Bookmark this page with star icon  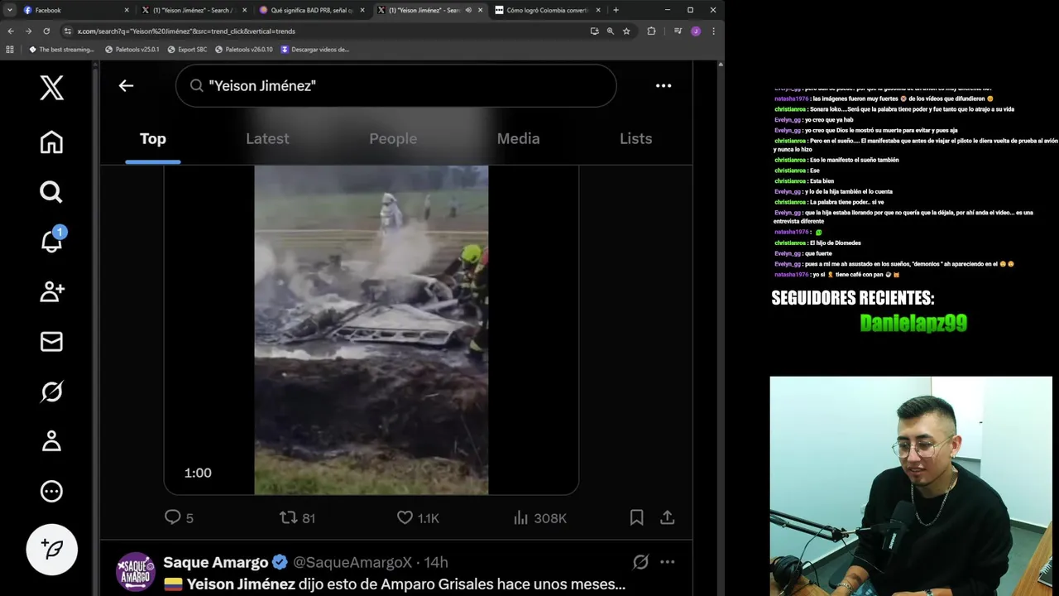[x=626, y=31]
